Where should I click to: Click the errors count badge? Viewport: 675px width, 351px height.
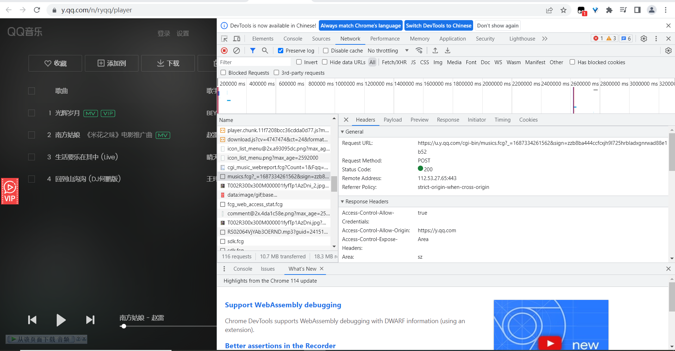click(x=598, y=38)
